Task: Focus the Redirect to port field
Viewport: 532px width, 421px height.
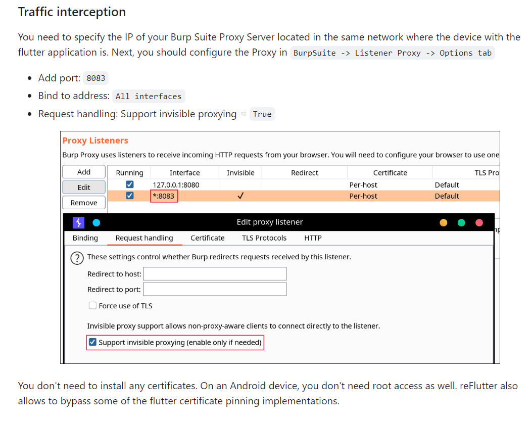Action: pyautogui.click(x=215, y=289)
